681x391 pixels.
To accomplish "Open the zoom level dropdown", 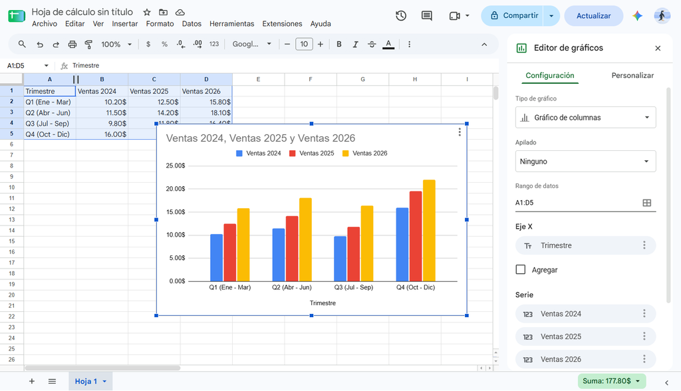I will (x=116, y=45).
